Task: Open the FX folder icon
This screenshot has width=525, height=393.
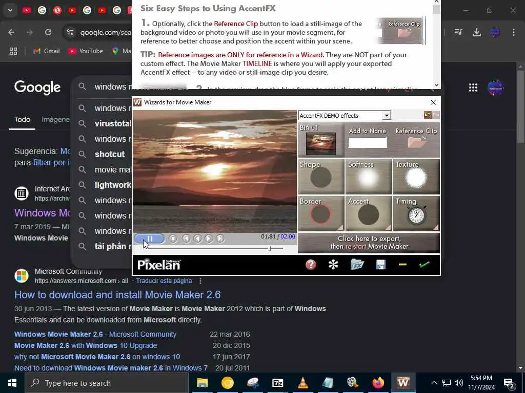Action: (357, 265)
